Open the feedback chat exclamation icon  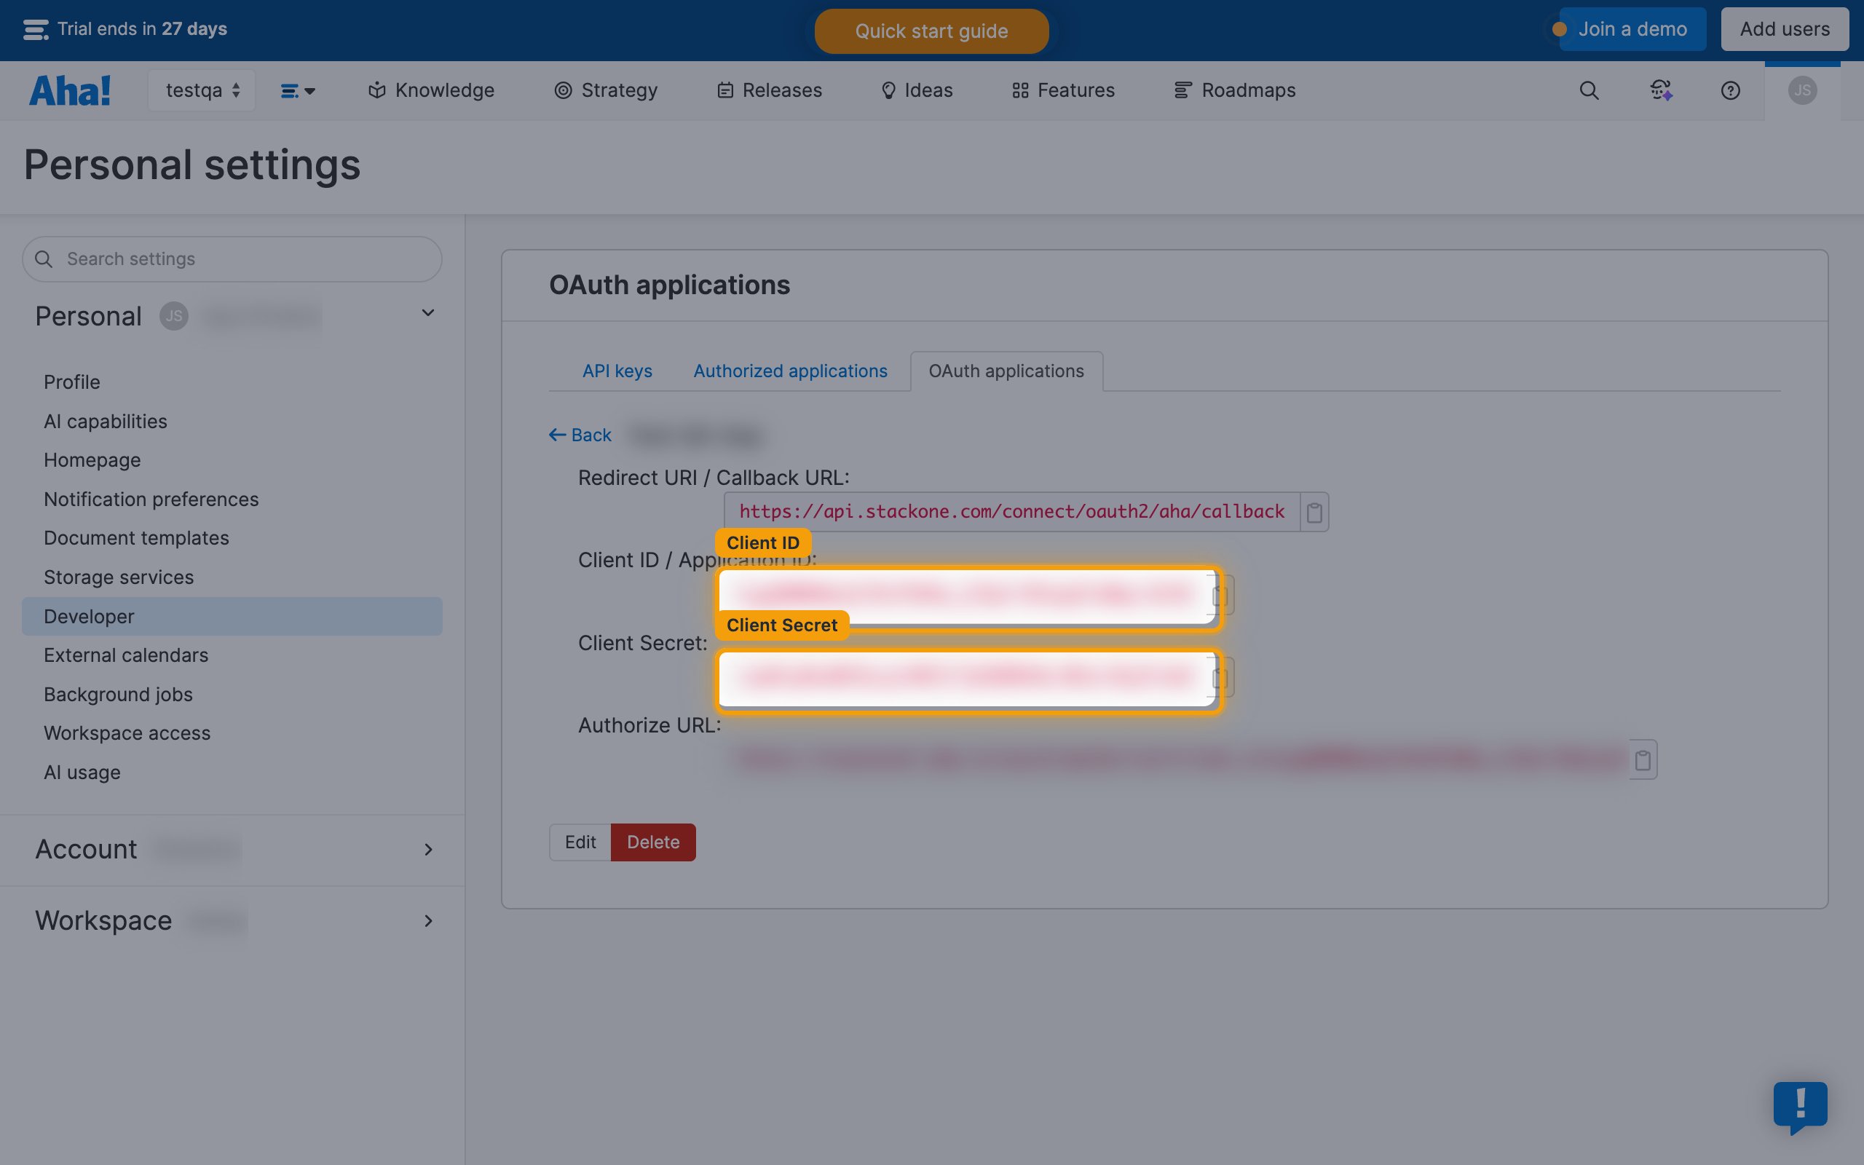click(x=1800, y=1107)
